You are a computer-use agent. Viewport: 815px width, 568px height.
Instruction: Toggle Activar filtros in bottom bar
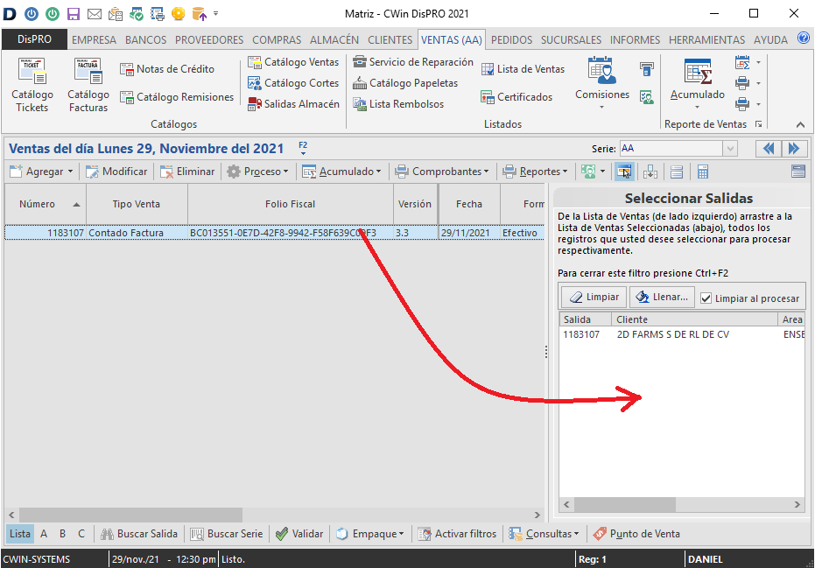coord(457,534)
